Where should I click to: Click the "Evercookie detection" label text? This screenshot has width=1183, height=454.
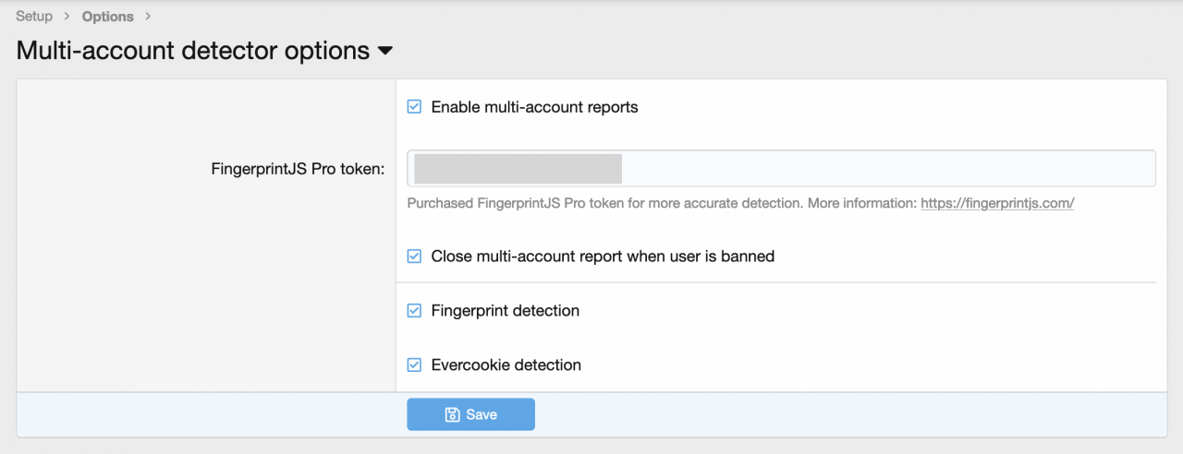[506, 364]
